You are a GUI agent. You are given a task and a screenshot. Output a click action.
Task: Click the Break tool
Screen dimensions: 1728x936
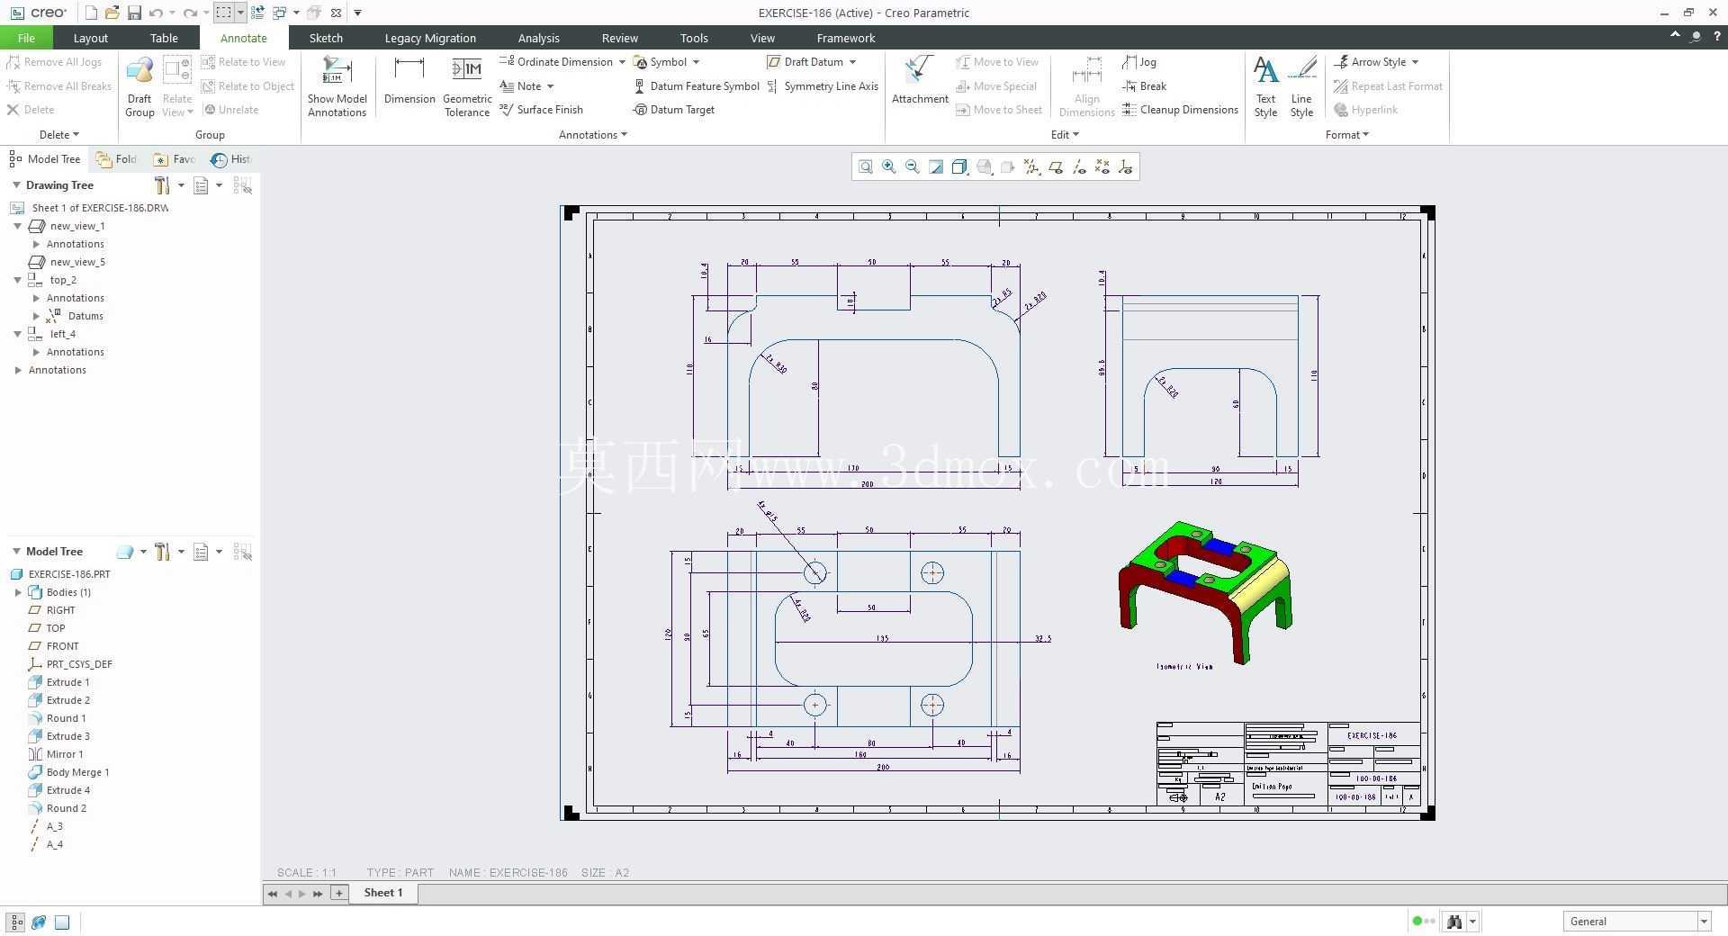point(1144,86)
